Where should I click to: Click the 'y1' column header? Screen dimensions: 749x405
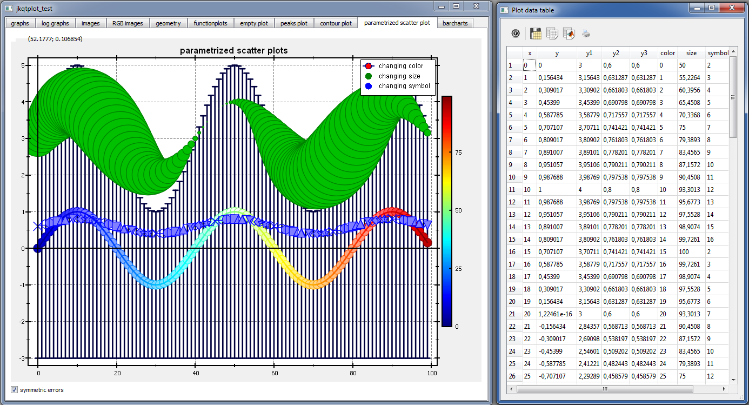tap(589, 53)
